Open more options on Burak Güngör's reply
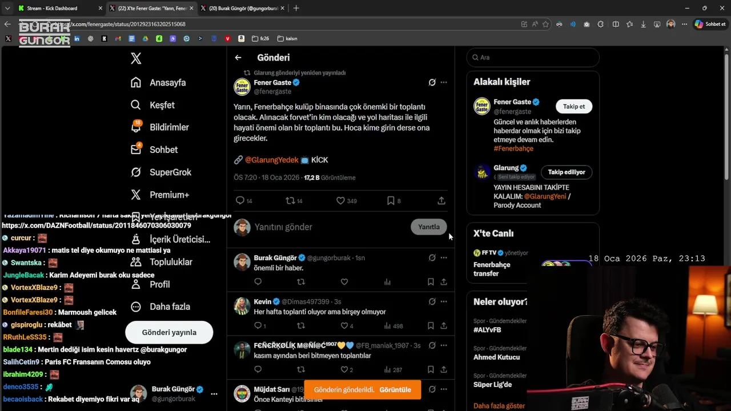Image resolution: width=731 pixels, height=411 pixels. (444, 257)
